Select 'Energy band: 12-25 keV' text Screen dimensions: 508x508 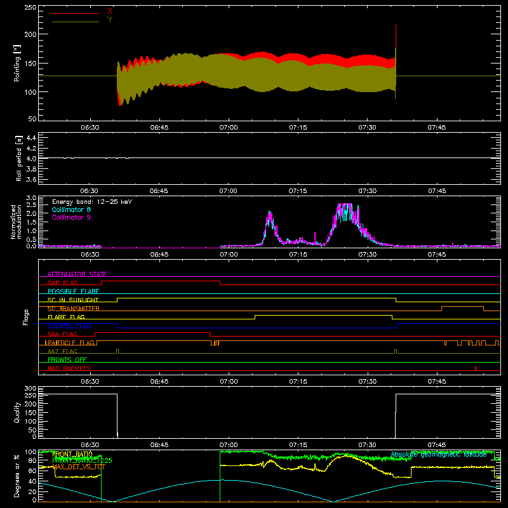(92, 201)
